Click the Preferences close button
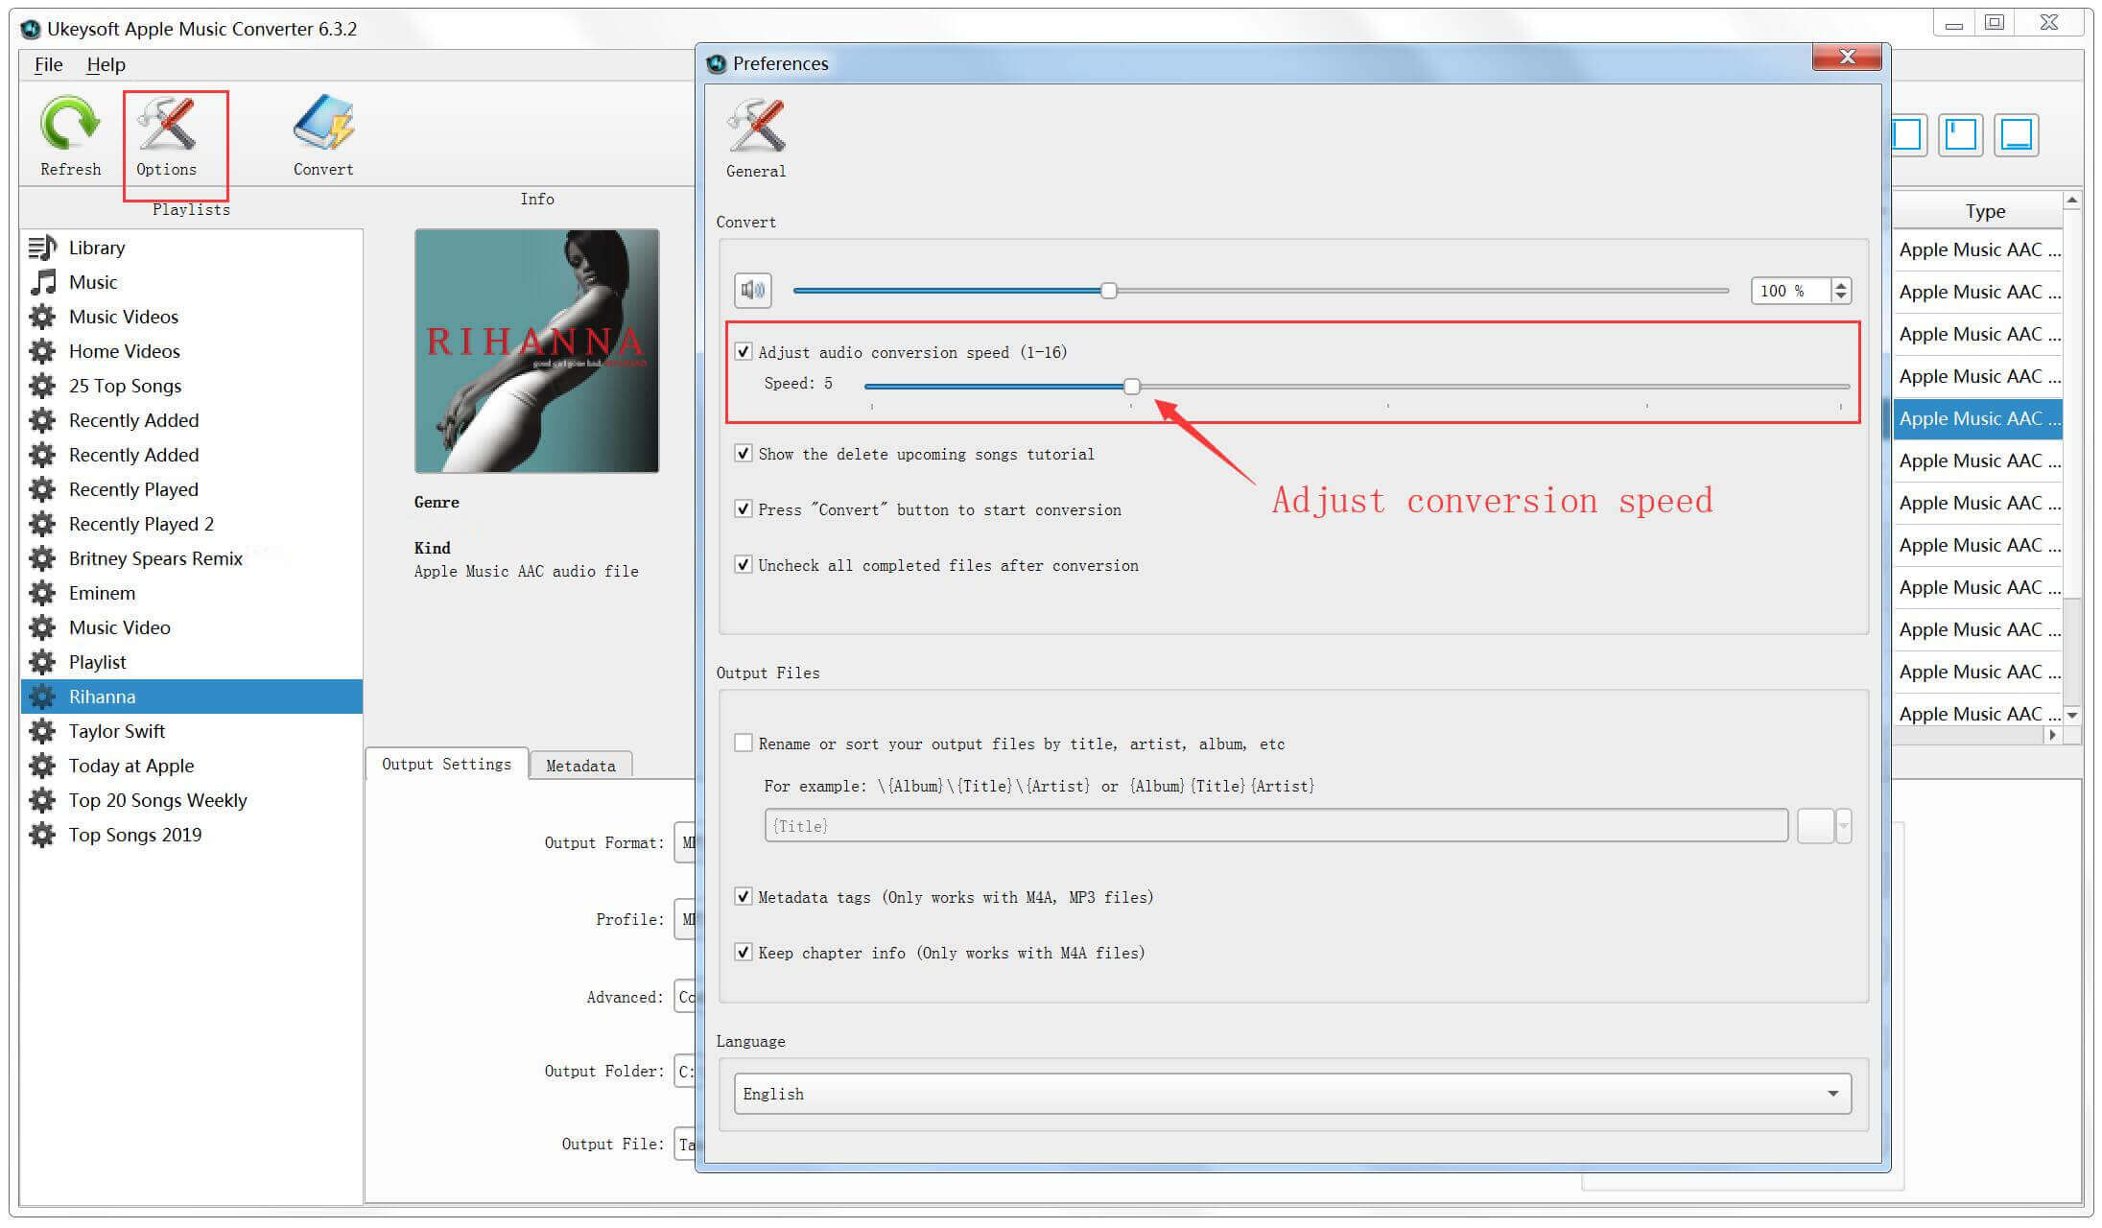 [x=1846, y=59]
